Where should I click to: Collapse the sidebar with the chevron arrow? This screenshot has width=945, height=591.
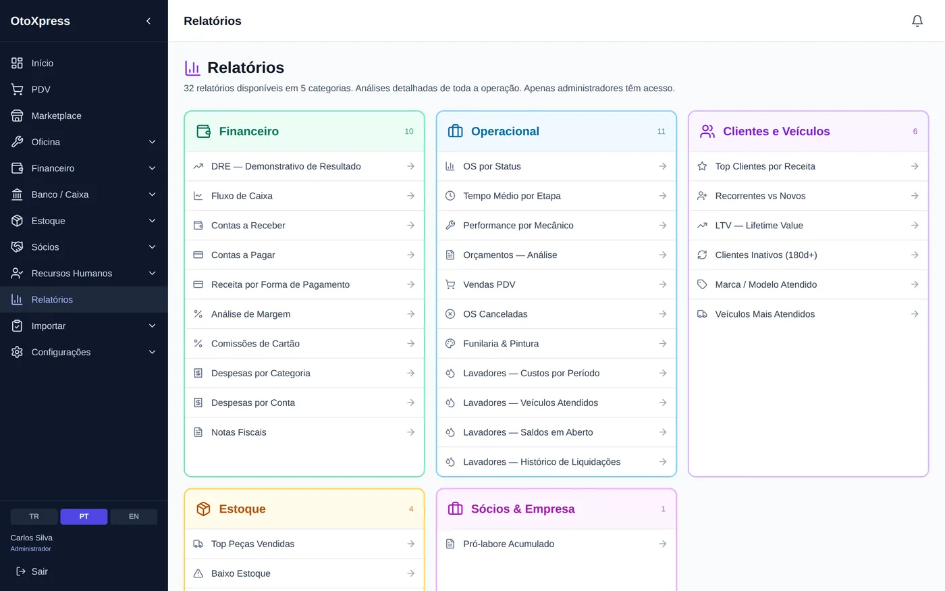coord(148,21)
